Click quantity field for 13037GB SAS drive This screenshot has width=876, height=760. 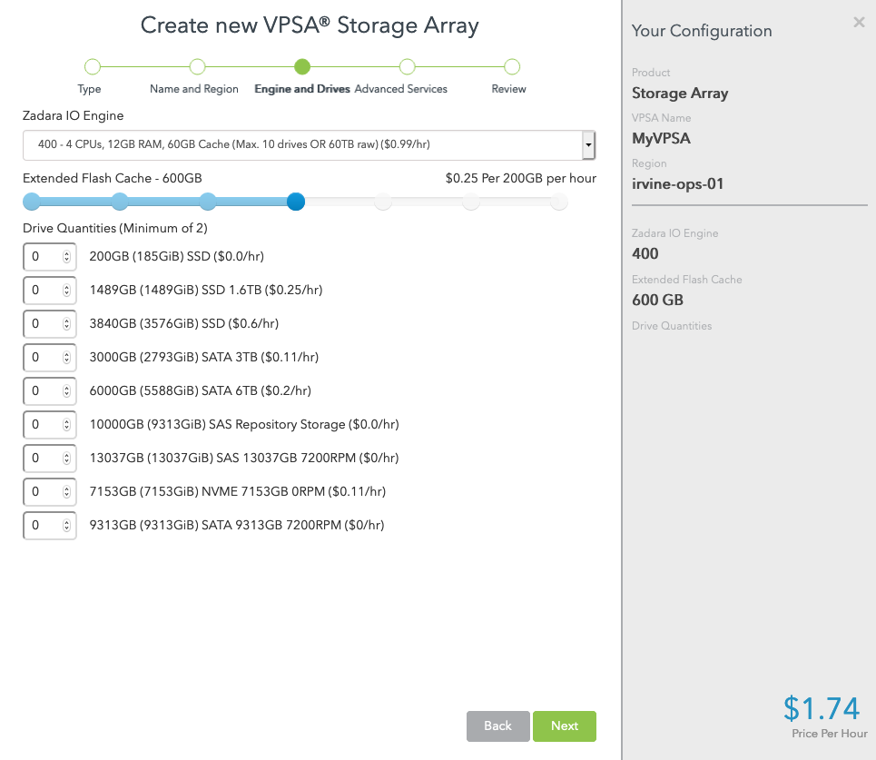click(49, 458)
